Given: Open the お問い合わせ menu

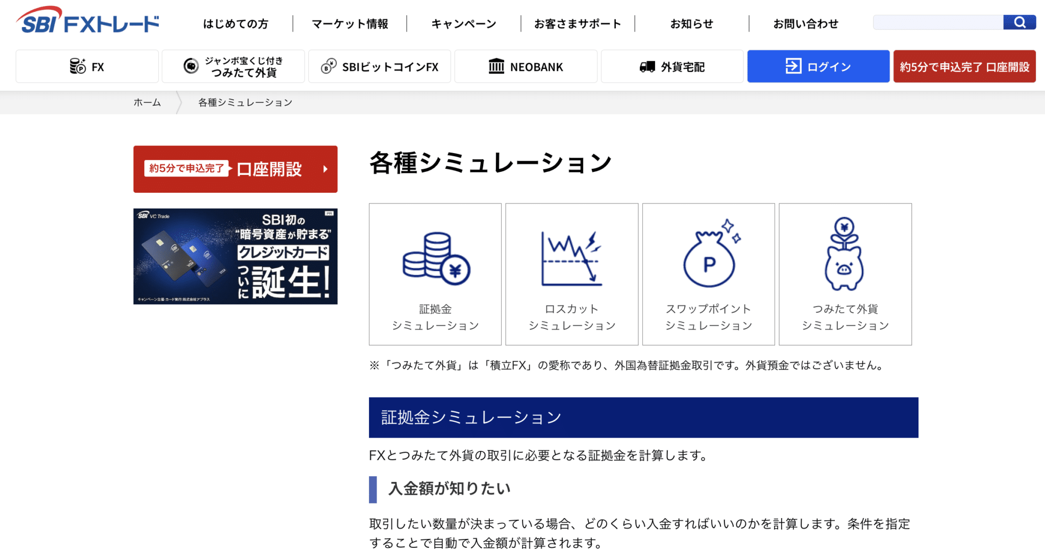Looking at the screenshot, I should pos(806,24).
